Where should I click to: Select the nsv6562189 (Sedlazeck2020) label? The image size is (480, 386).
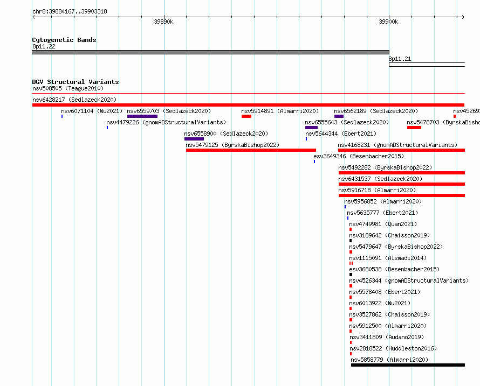[376, 111]
